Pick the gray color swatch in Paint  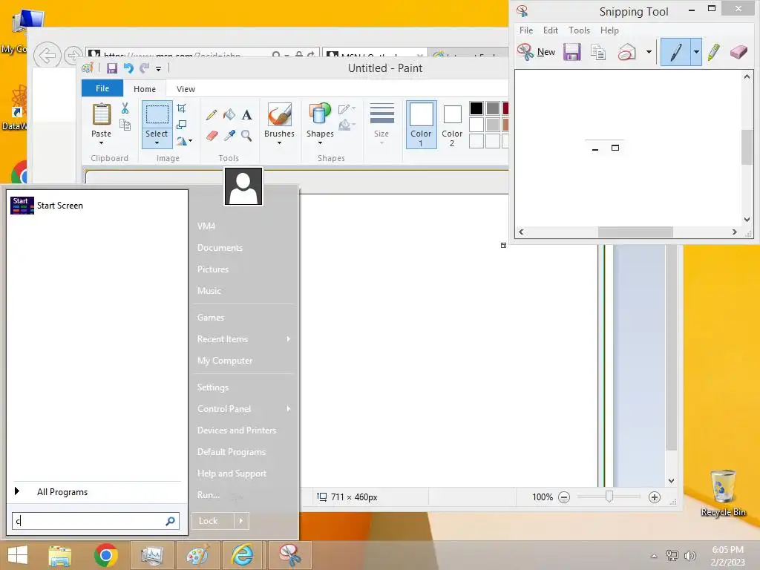(493, 108)
